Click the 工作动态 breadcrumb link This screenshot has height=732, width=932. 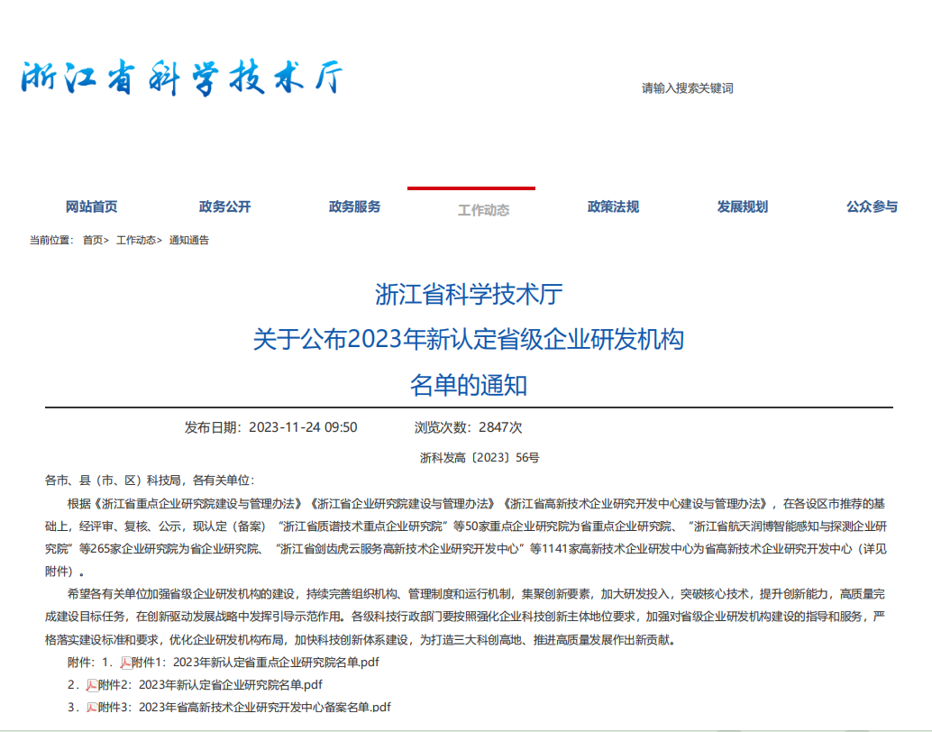[136, 240]
